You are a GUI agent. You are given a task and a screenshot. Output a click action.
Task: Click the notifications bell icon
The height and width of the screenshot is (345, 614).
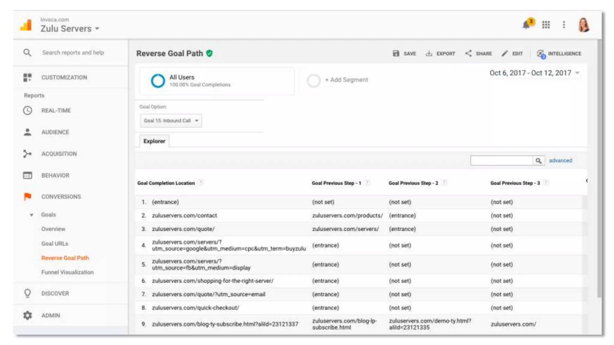[x=526, y=25]
